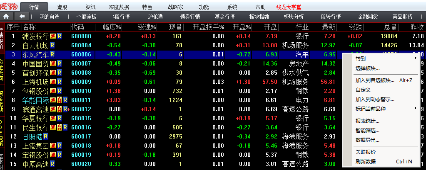Open the 资金流向 side tab
426x170 pixels.
tap(2, 70)
